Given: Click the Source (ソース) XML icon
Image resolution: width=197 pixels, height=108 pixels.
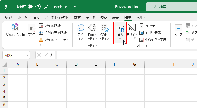Looking at the screenshot, I should pos(178,30).
